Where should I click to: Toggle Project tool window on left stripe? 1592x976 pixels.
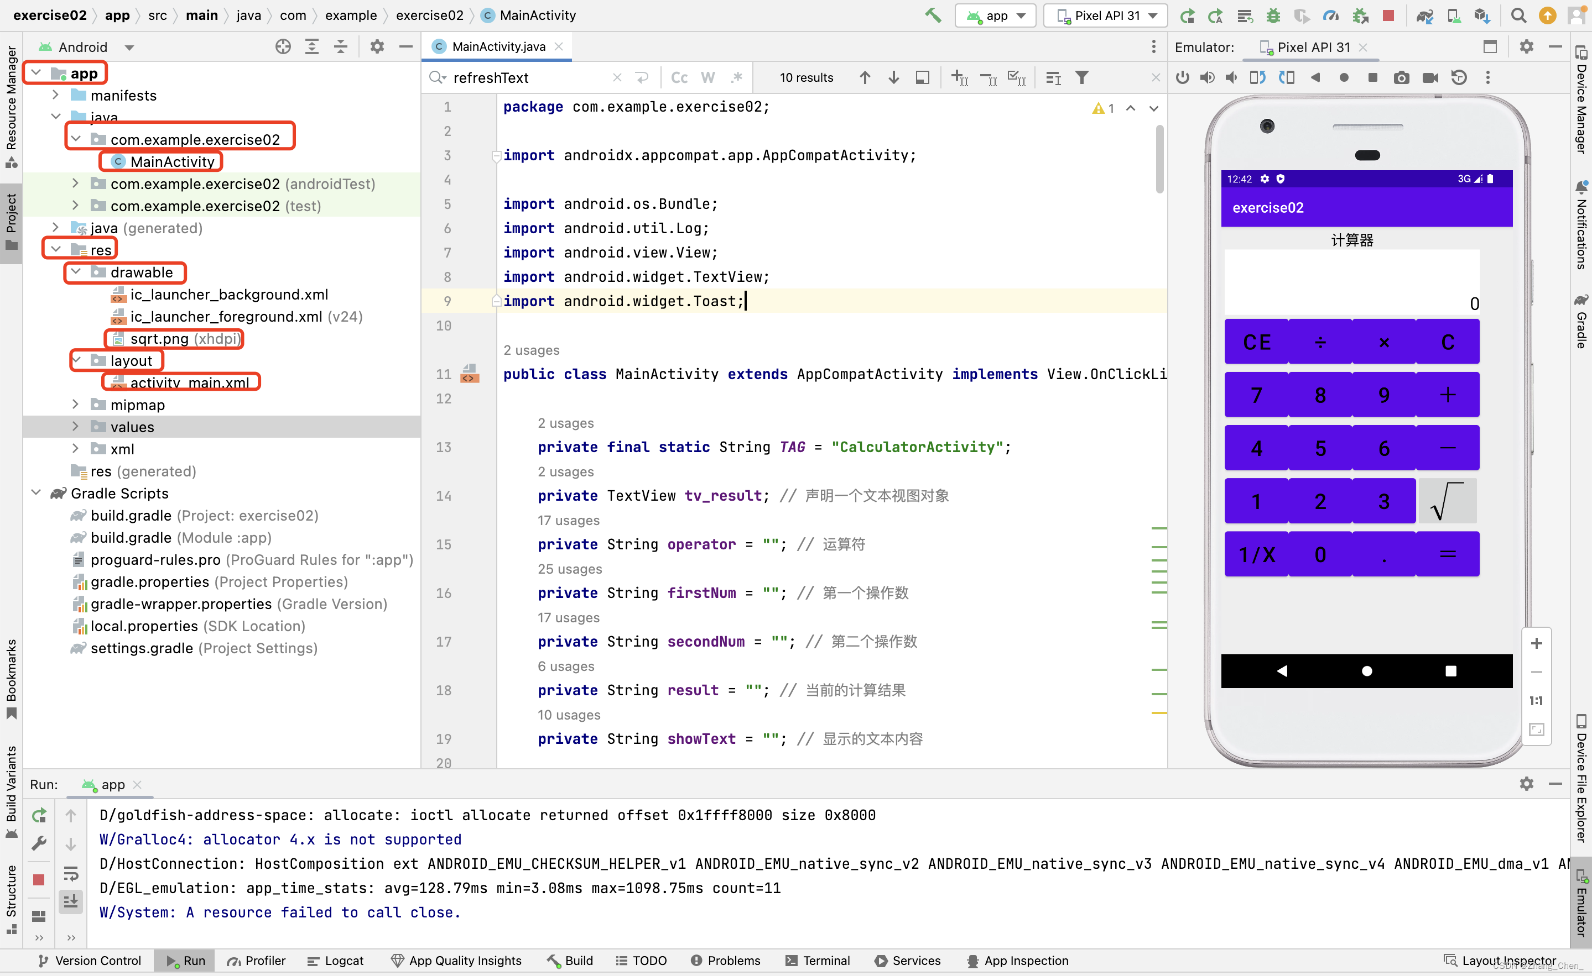point(11,222)
